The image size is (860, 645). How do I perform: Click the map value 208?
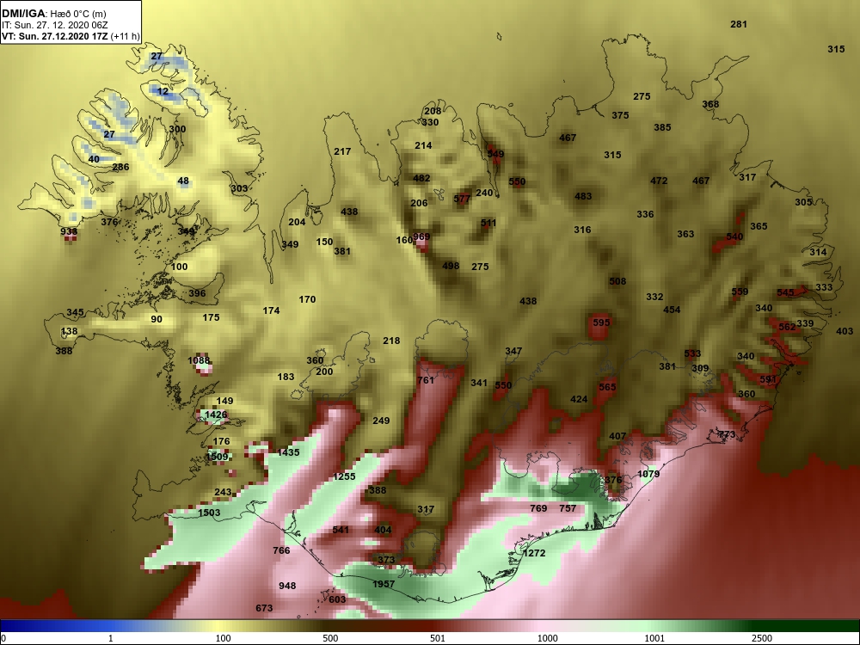click(x=433, y=111)
